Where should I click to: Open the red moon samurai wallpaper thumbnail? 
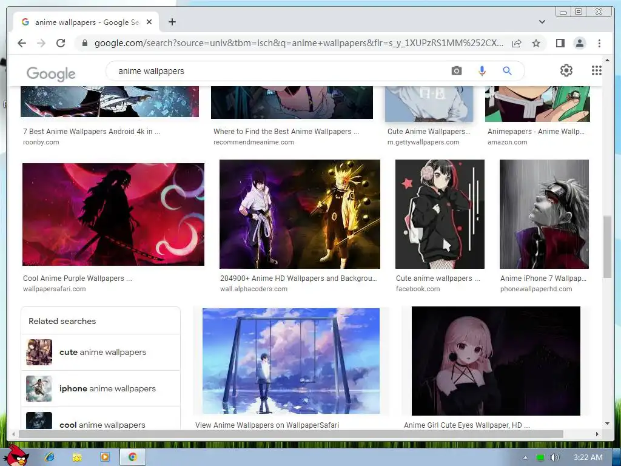(113, 214)
